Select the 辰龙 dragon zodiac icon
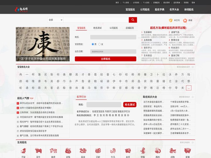Image resolution: width=211 pixels, height=158 pixels. click(x=83, y=151)
